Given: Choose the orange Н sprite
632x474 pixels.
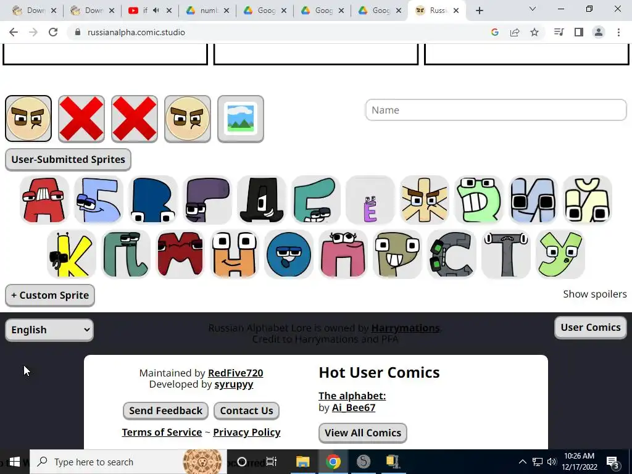Looking at the screenshot, I should pos(234,254).
